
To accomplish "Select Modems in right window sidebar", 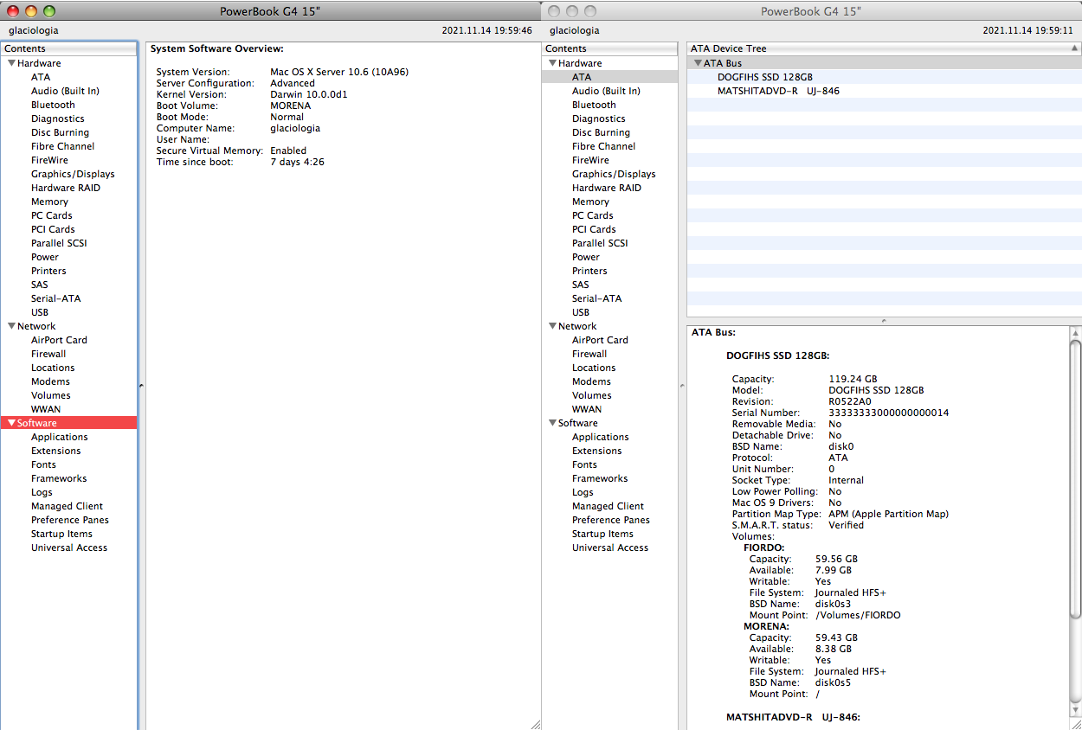I will click(x=591, y=381).
